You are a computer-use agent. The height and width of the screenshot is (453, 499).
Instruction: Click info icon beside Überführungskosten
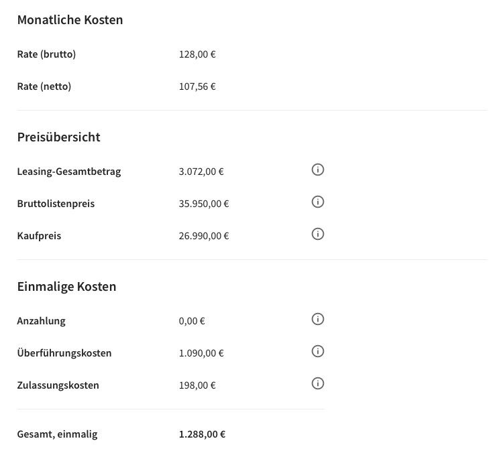318,351
